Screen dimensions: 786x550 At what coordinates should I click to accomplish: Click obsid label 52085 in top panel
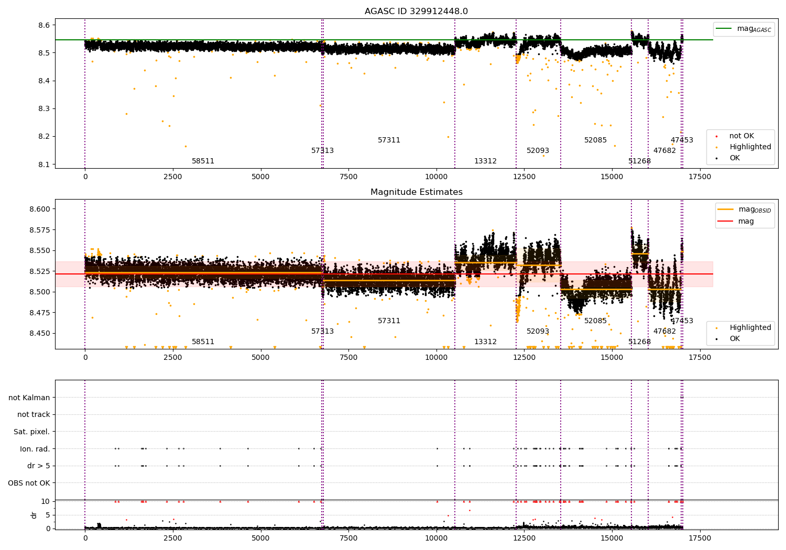(x=595, y=140)
